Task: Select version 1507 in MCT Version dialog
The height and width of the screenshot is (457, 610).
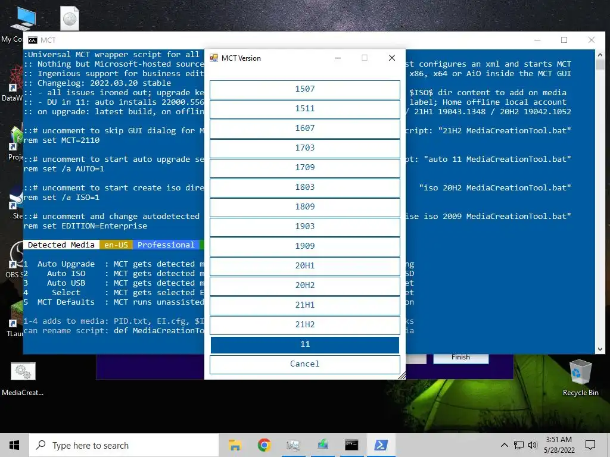Action: tap(304, 89)
